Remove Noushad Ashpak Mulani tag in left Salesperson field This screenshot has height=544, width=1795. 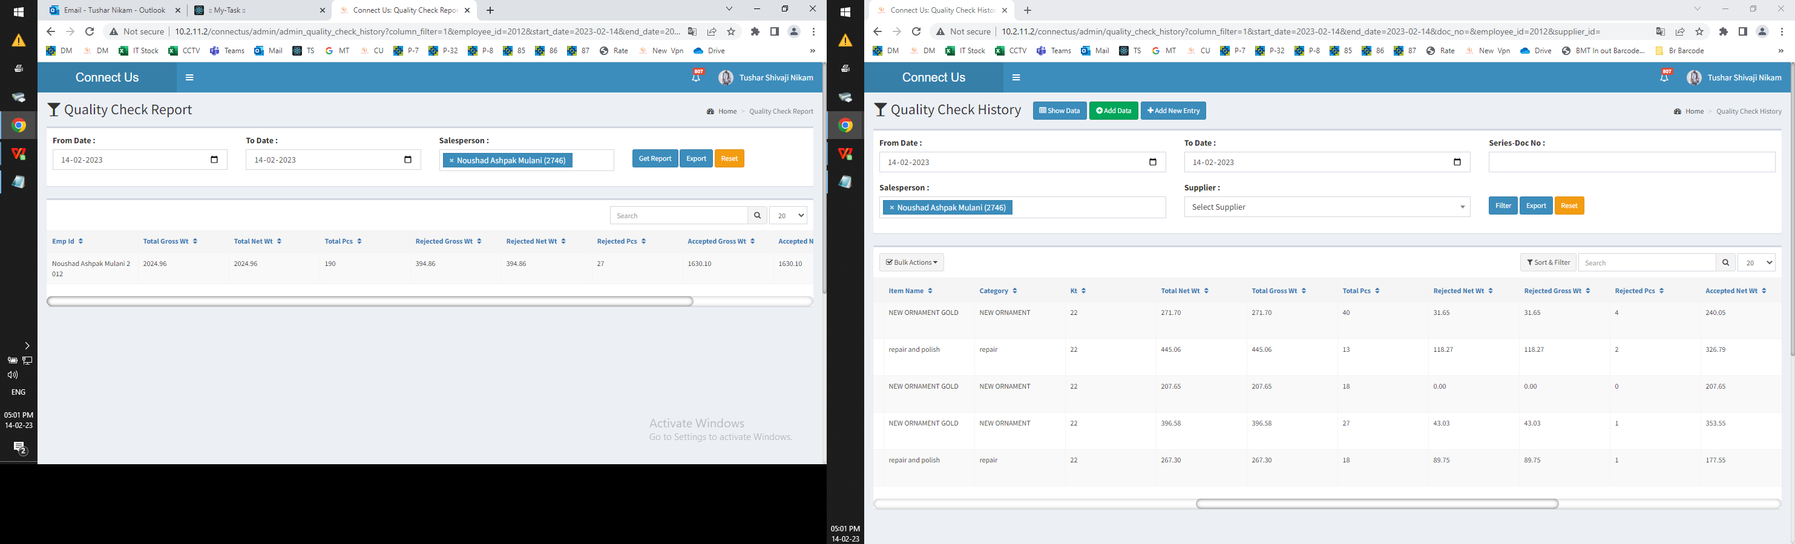451,161
